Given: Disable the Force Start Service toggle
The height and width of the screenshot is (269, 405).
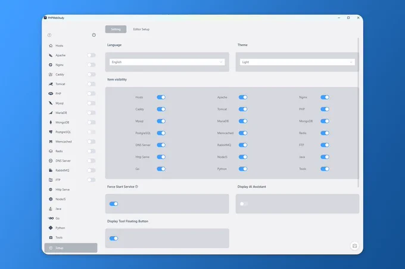Looking at the screenshot, I should (x=114, y=204).
